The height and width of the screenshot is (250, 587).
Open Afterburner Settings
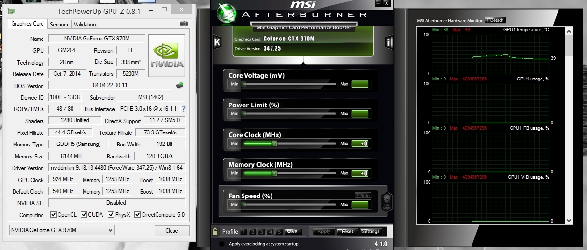(371, 232)
